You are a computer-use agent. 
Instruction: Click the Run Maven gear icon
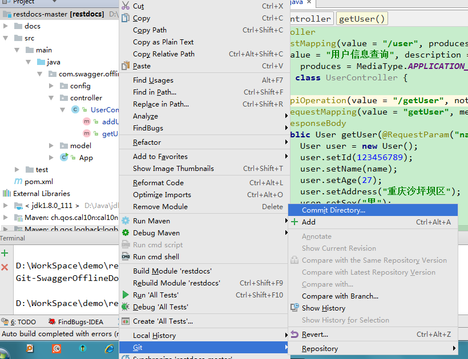(x=126, y=221)
